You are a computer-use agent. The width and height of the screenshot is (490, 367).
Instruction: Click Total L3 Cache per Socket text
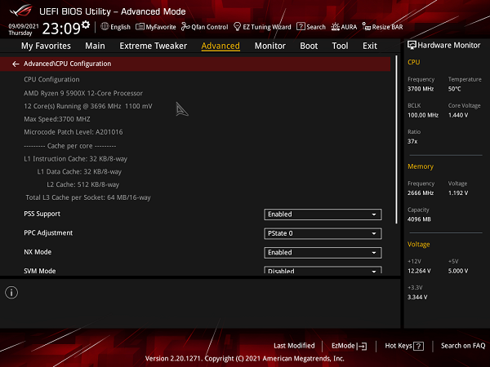pyautogui.click(x=88, y=197)
